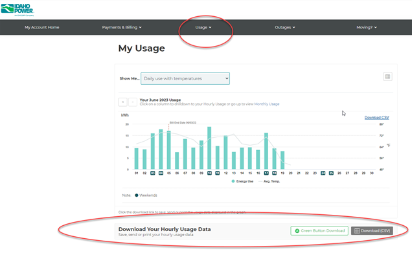Select the bar for June 08
Image resolution: width=412 pixels, height=255 pixels.
(193, 159)
